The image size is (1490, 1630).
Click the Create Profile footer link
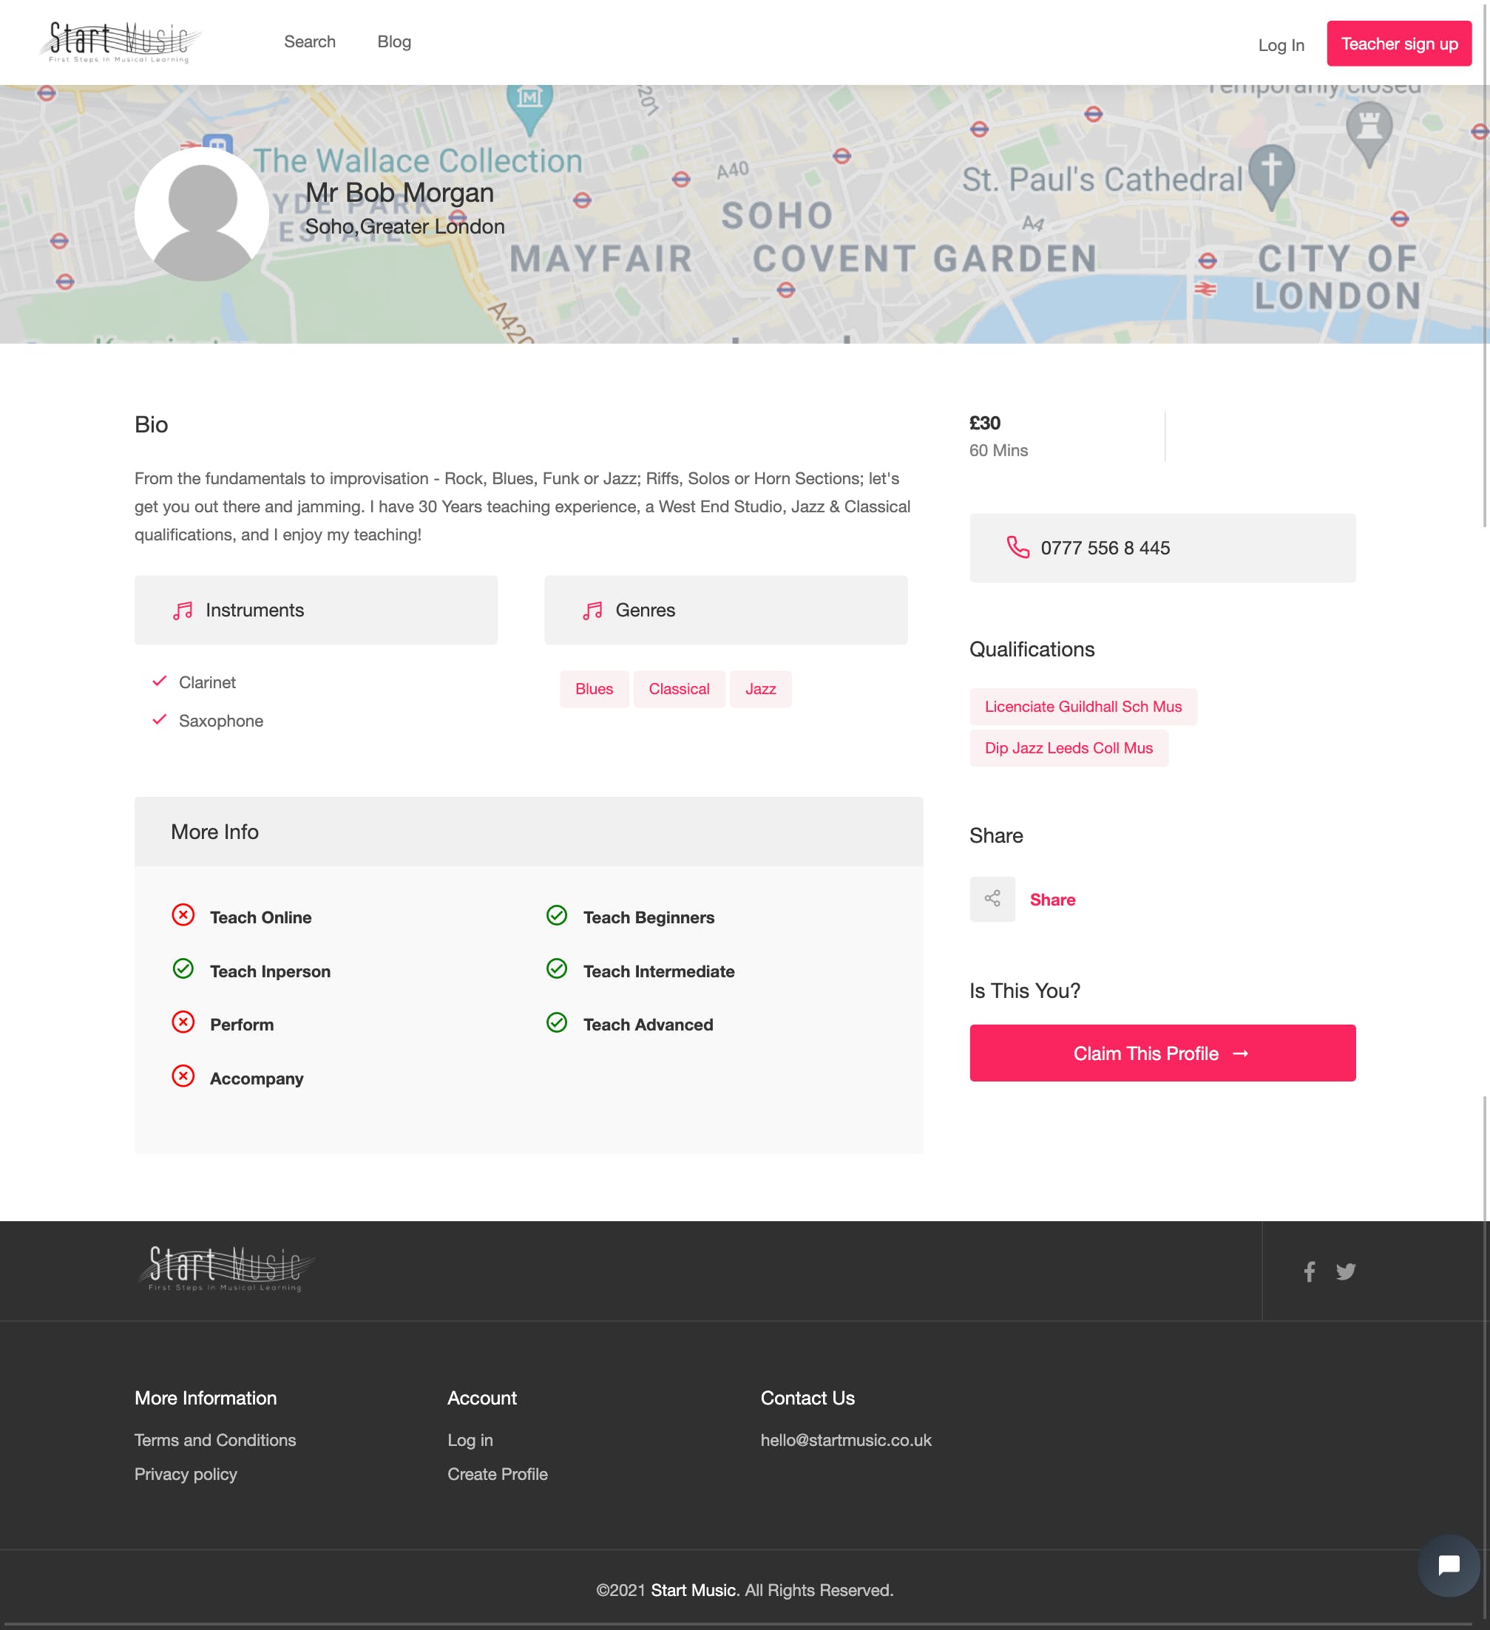pos(498,1474)
